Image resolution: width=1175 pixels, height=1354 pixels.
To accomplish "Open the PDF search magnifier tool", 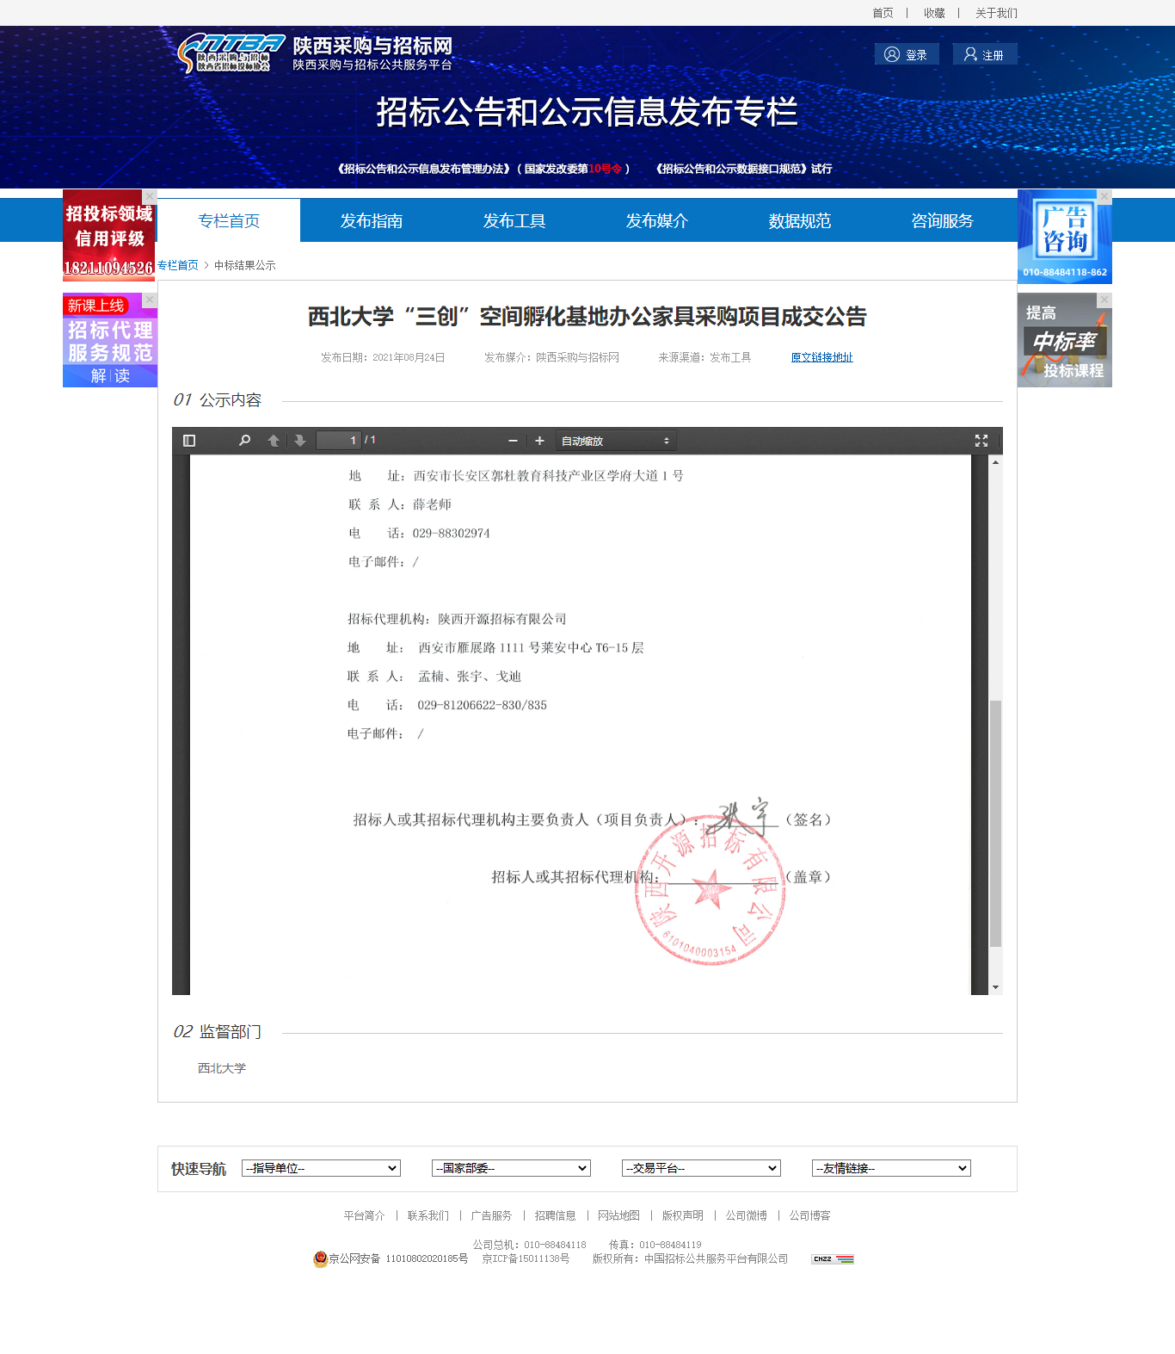I will [x=245, y=441].
